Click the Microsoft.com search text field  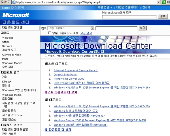[x=129, y=17]
